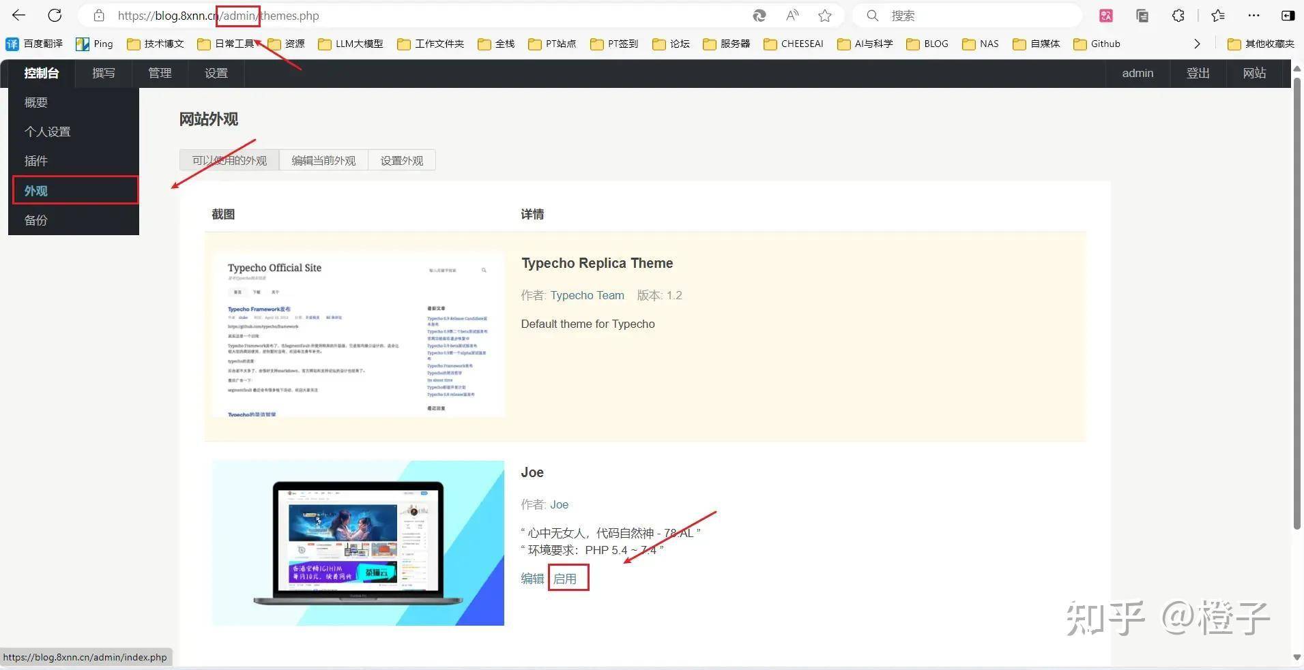Click the lock icon in address bar
This screenshot has height=670, width=1304.
coord(99,15)
